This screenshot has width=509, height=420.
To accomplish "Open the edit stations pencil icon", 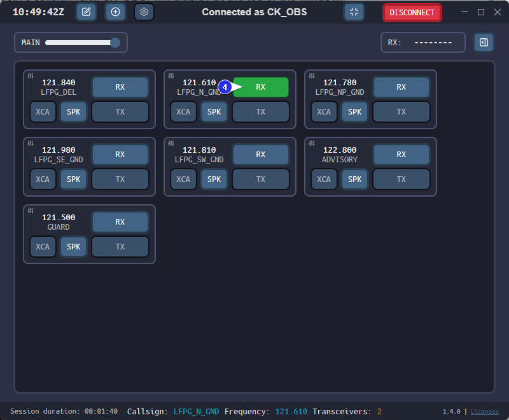I will click(x=86, y=12).
